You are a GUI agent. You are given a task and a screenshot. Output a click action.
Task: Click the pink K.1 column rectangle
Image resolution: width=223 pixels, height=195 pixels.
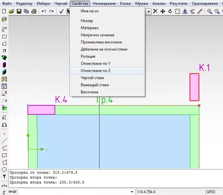194,87
